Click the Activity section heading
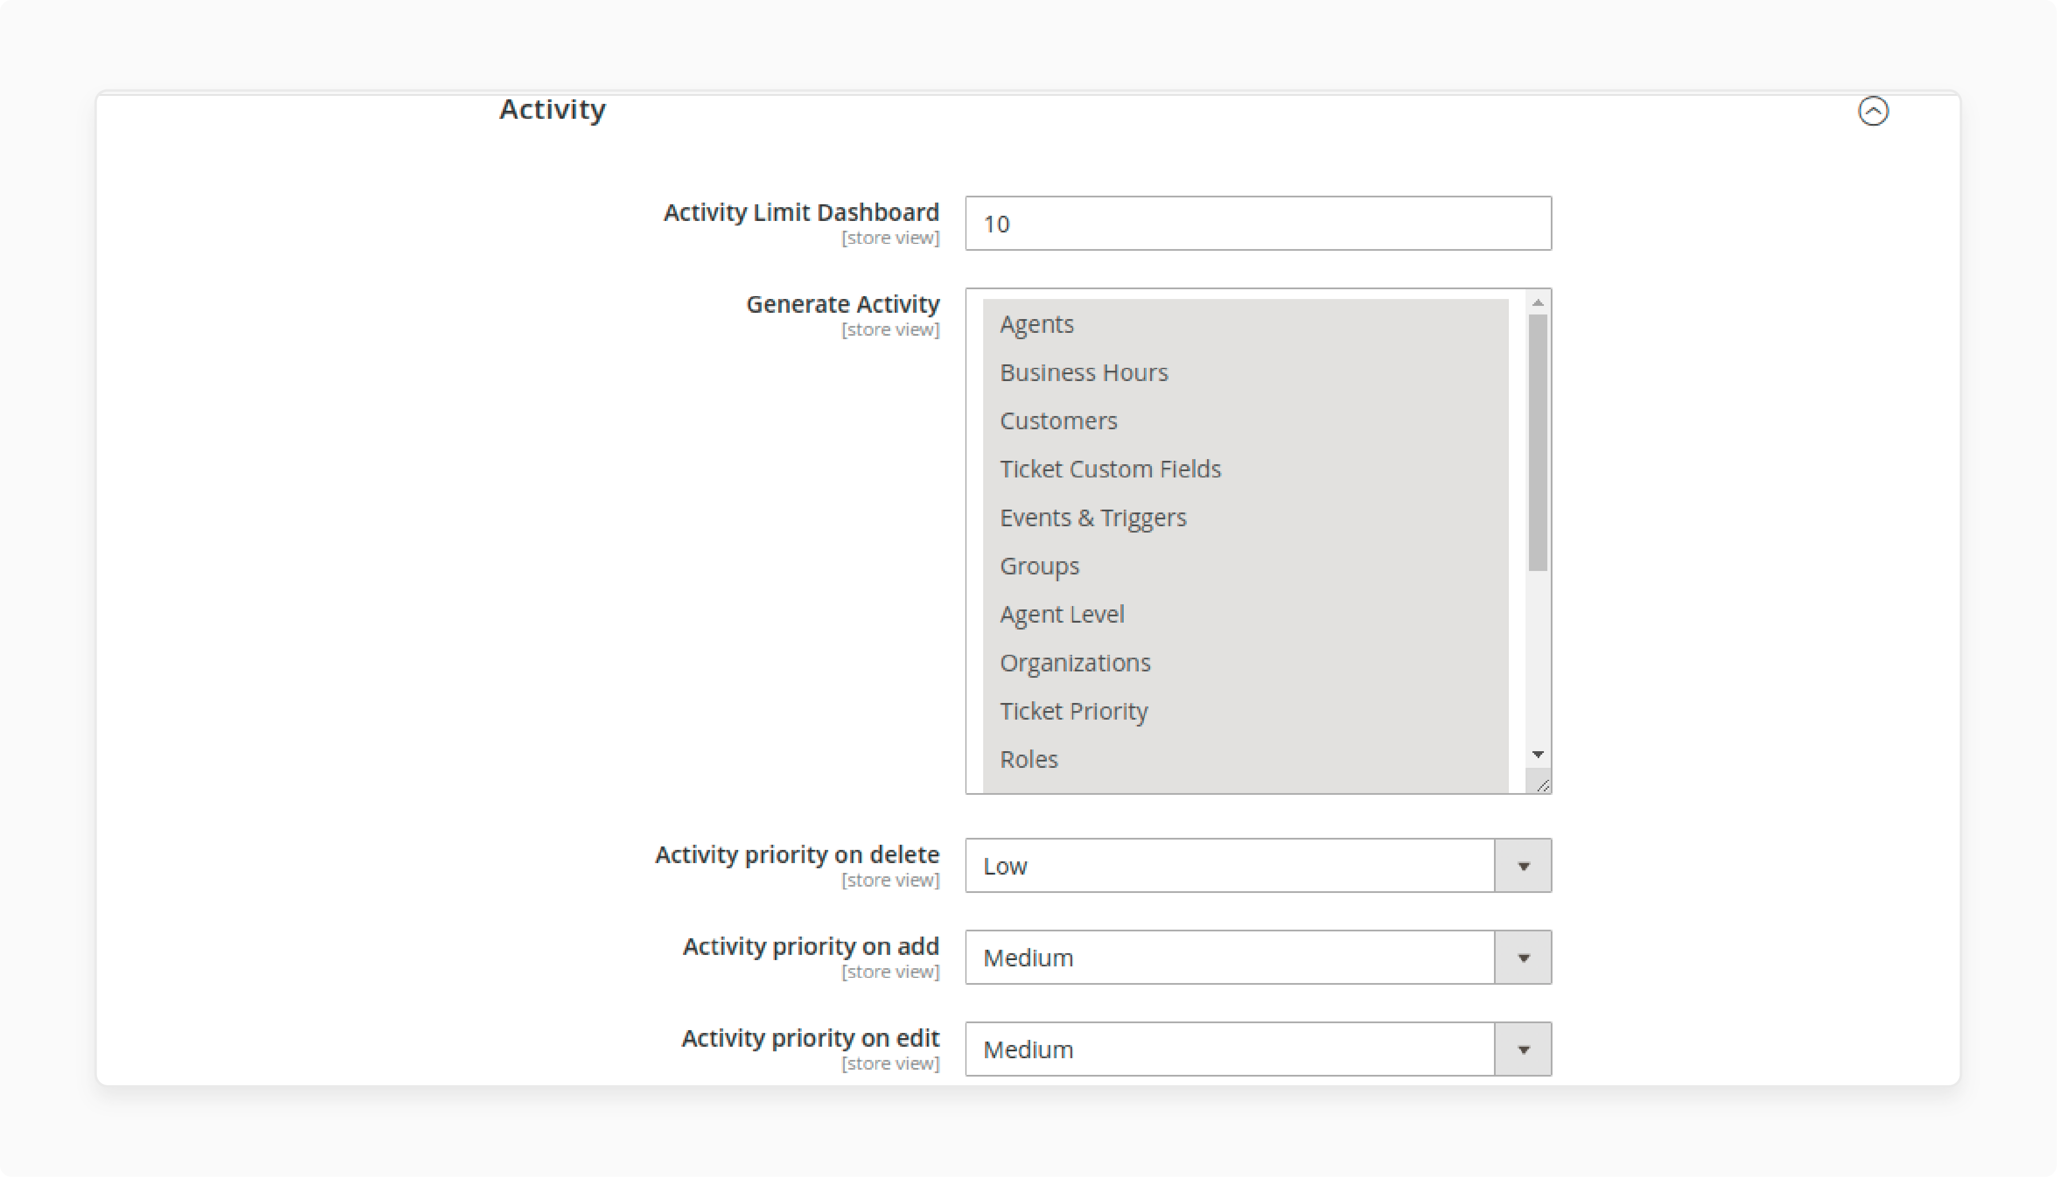This screenshot has height=1177, width=2057. pos(552,109)
